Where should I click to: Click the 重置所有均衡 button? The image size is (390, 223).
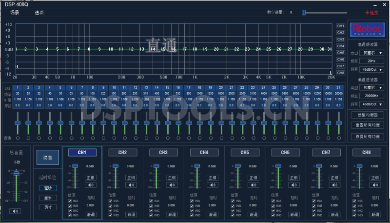point(368,125)
